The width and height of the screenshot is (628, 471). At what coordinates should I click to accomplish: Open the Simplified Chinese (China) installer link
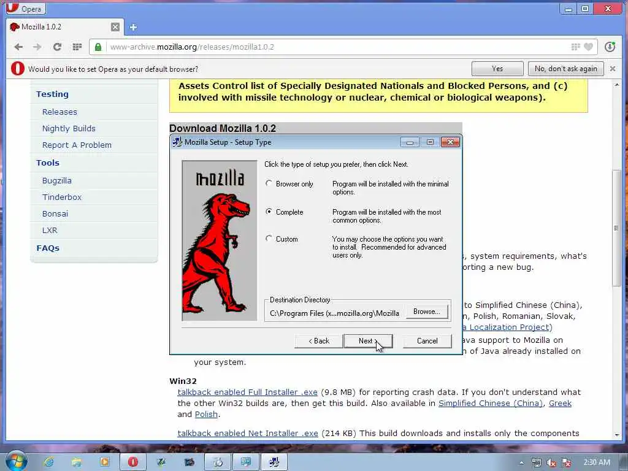coord(491,404)
